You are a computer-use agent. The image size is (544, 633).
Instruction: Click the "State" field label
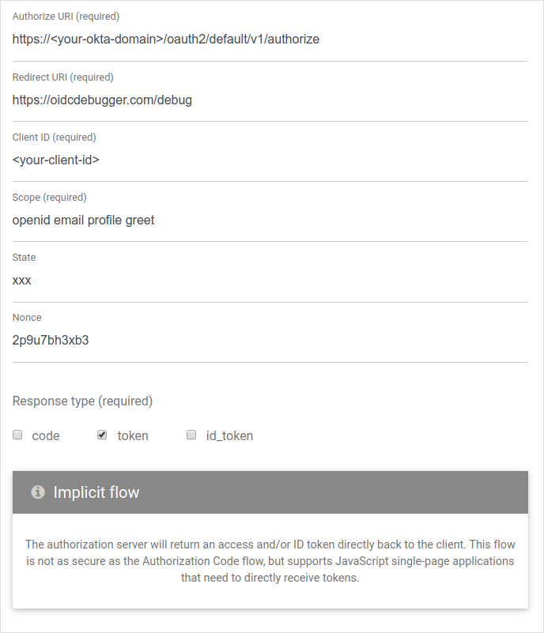pyautogui.click(x=24, y=258)
